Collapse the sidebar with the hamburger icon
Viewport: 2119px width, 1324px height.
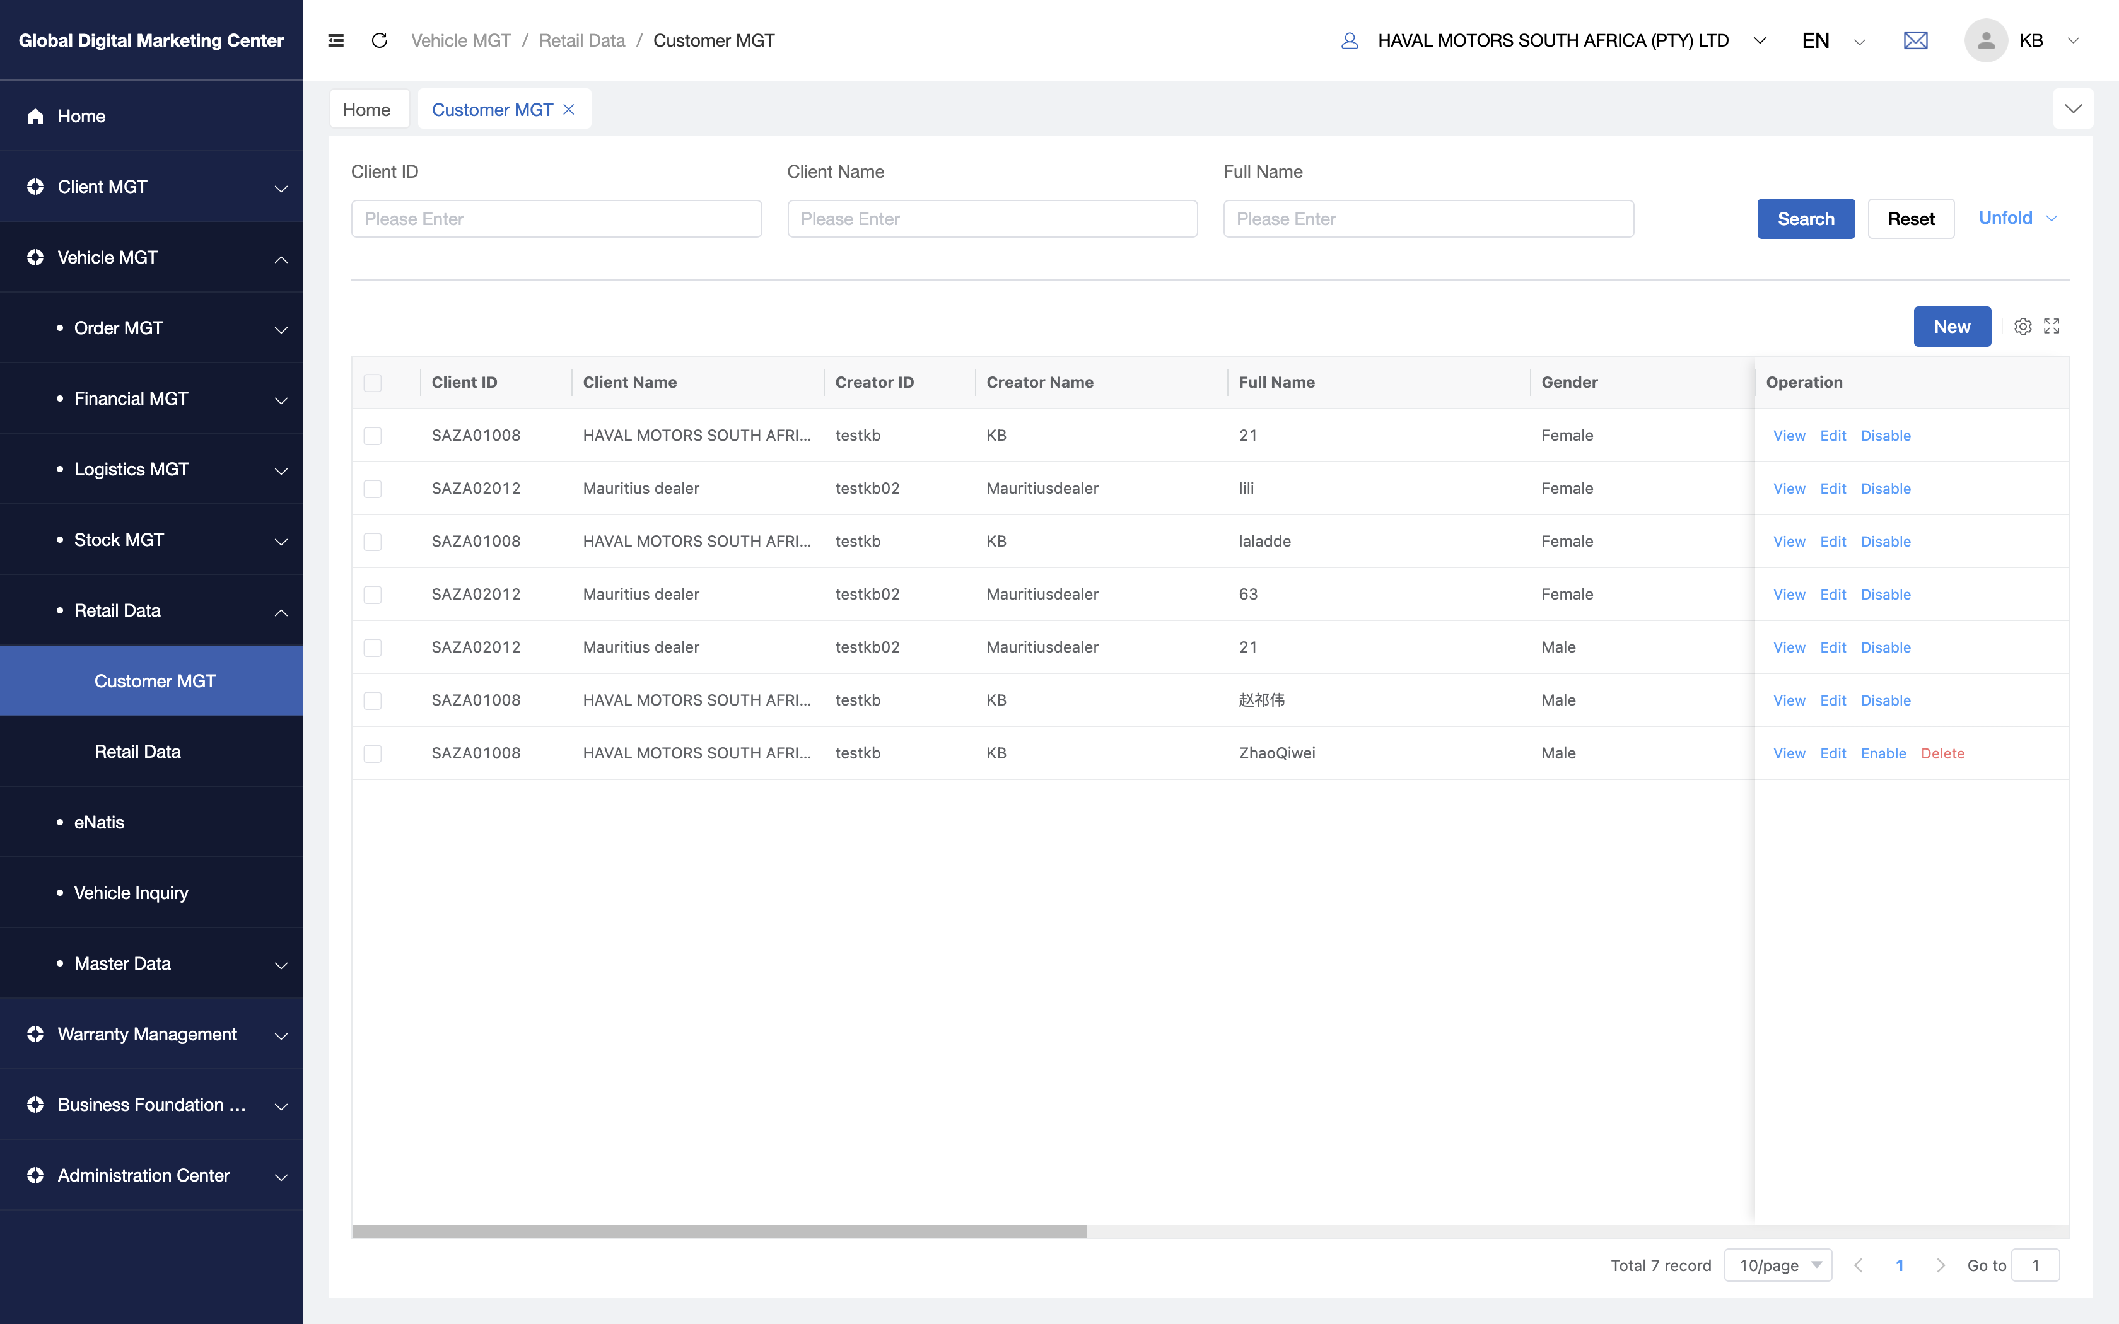coord(336,40)
